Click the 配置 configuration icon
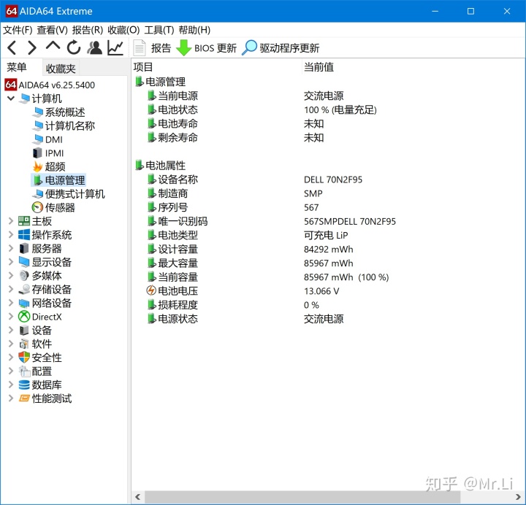The width and height of the screenshot is (526, 505). click(25, 371)
